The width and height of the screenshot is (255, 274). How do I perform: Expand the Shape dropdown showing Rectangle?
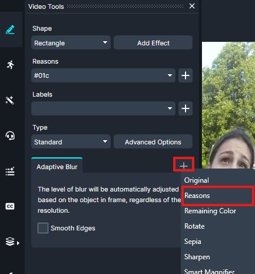coord(71,42)
